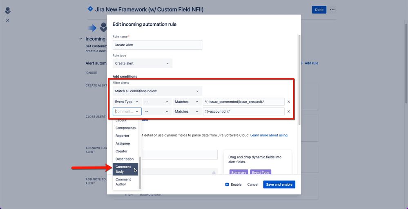
Task: Click Save and enable
Action: pyautogui.click(x=279, y=185)
